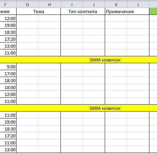Image resolution: width=157 pixels, height=153 pixels.
Task: Select the 11:00 cell directly below 17:20
Action: [8, 143]
